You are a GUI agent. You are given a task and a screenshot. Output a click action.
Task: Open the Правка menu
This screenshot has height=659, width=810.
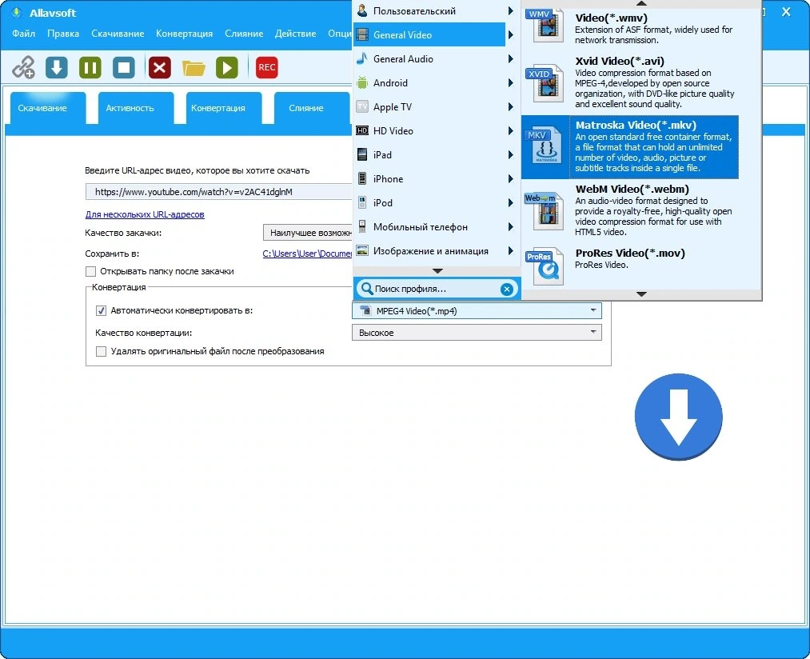pos(63,34)
